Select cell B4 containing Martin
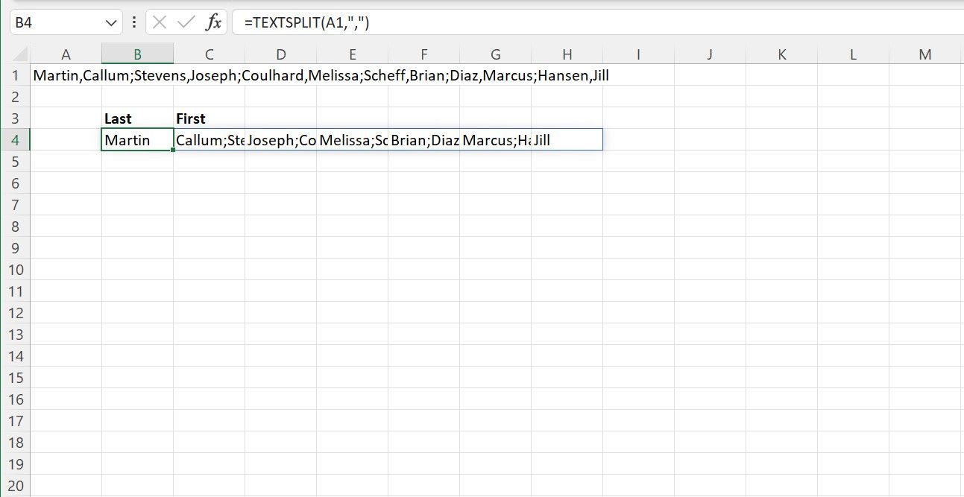The width and height of the screenshot is (964, 497). [137, 139]
